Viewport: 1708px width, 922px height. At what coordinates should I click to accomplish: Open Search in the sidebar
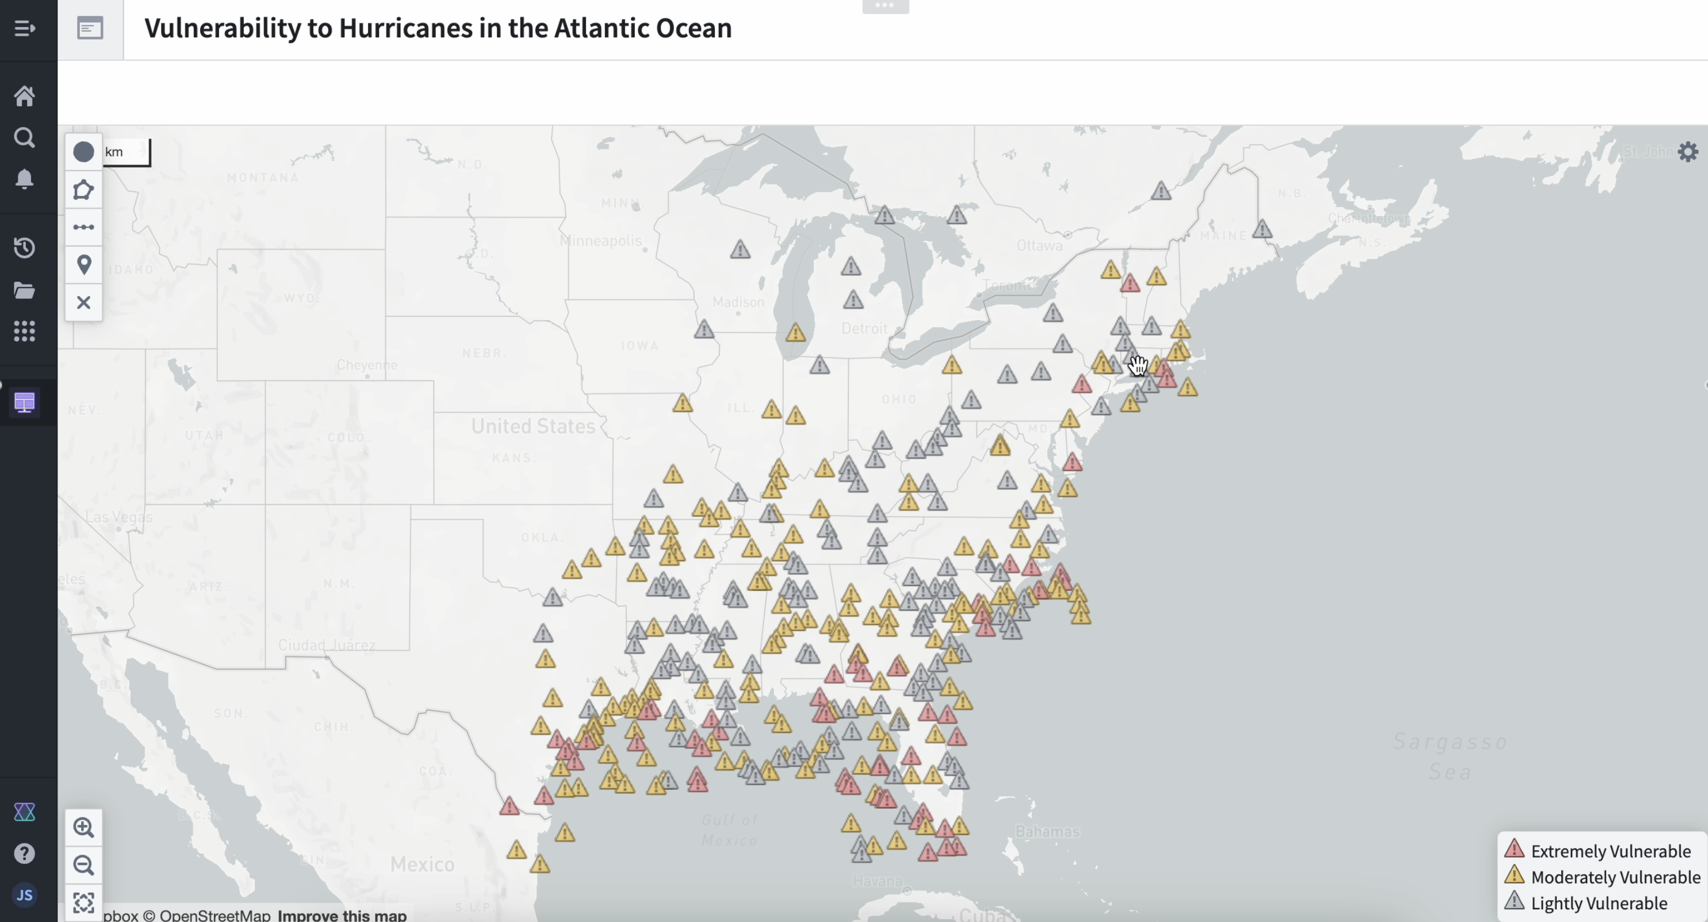[x=25, y=138]
